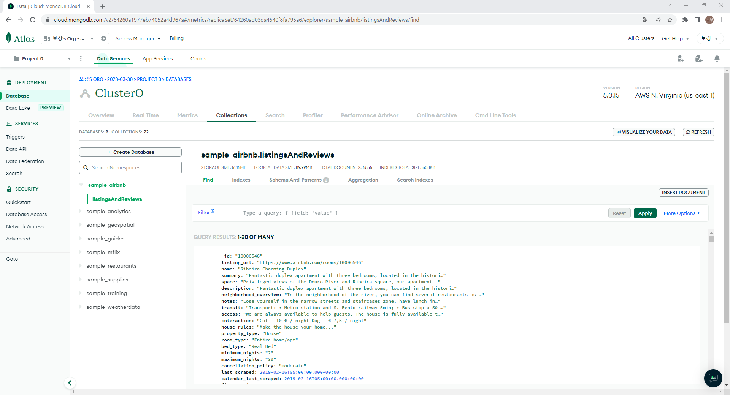Expand the sample_weatherdata database
Viewport: 730px width, 395px height.
point(80,307)
